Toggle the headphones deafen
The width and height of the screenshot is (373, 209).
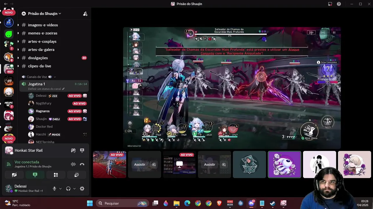[x=68, y=189]
